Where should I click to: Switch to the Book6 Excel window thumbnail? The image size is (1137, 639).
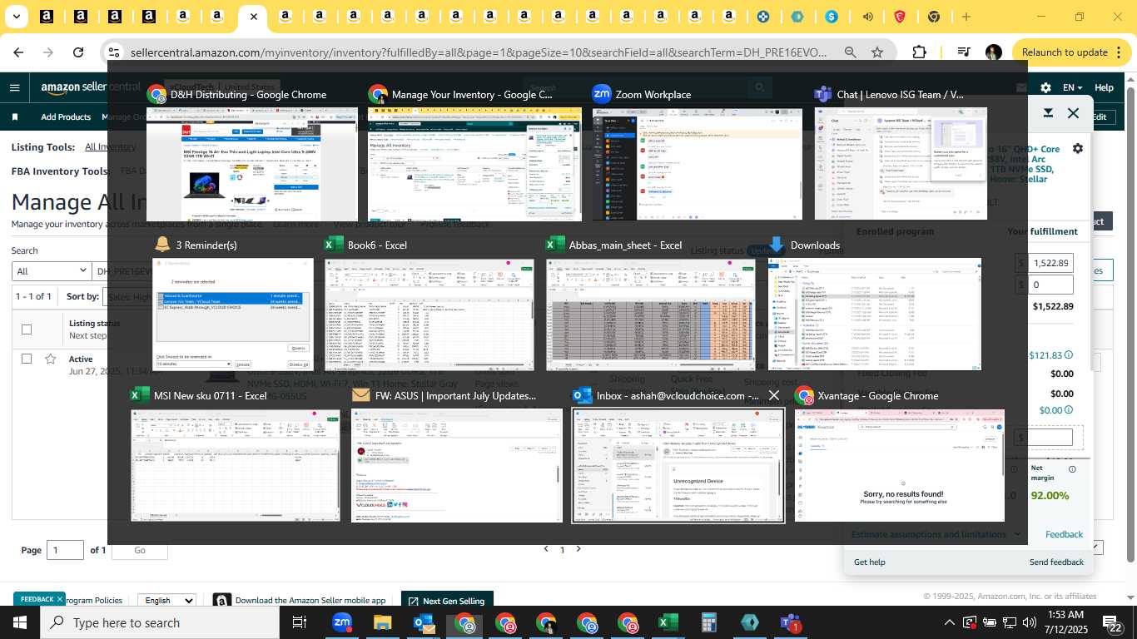point(429,315)
